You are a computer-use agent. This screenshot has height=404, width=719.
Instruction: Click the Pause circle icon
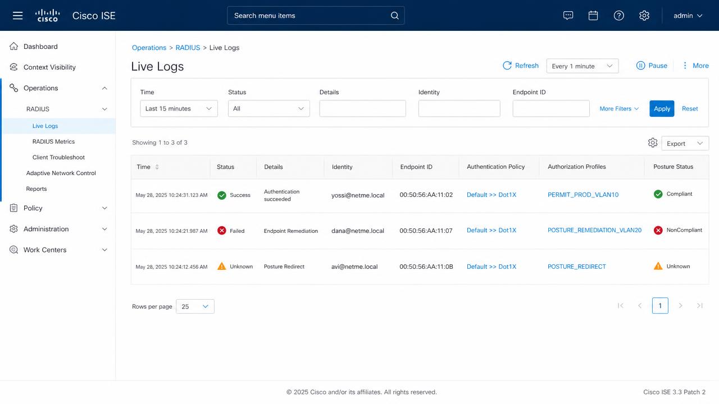tap(640, 66)
